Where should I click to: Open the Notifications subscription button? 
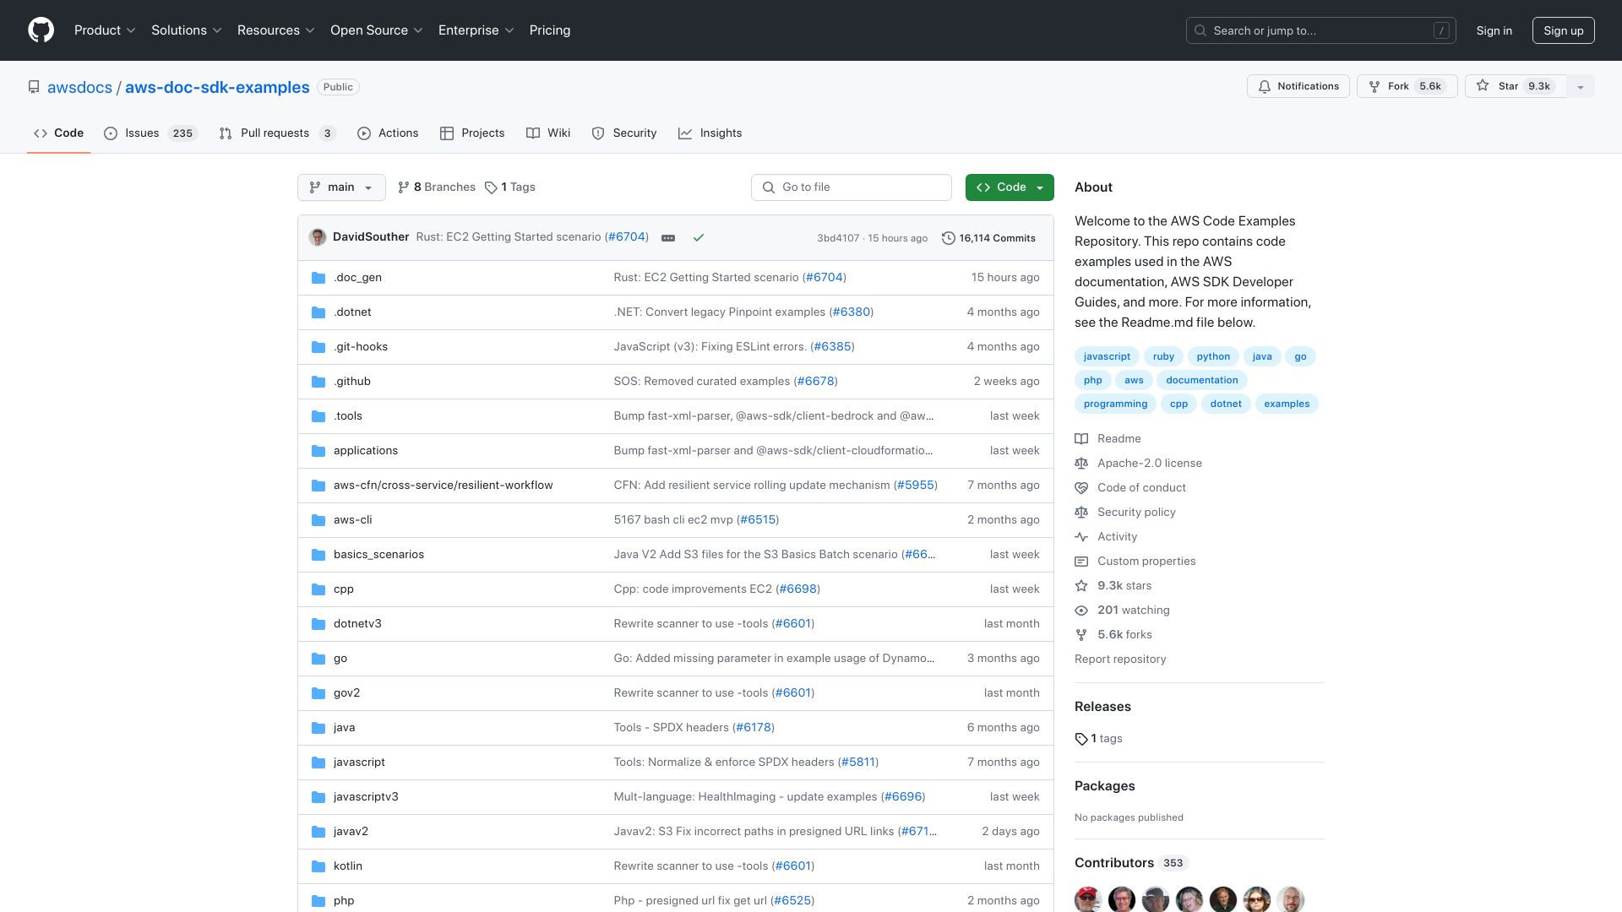coord(1298,86)
